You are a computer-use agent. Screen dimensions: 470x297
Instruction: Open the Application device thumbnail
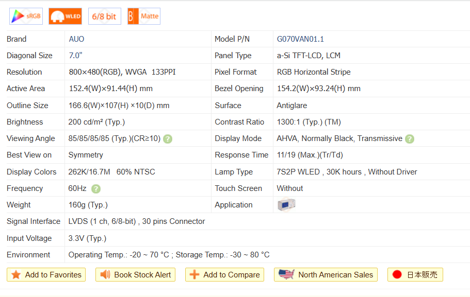pos(286,205)
